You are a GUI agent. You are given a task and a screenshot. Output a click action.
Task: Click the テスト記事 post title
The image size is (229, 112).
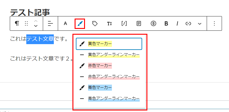click(30, 12)
